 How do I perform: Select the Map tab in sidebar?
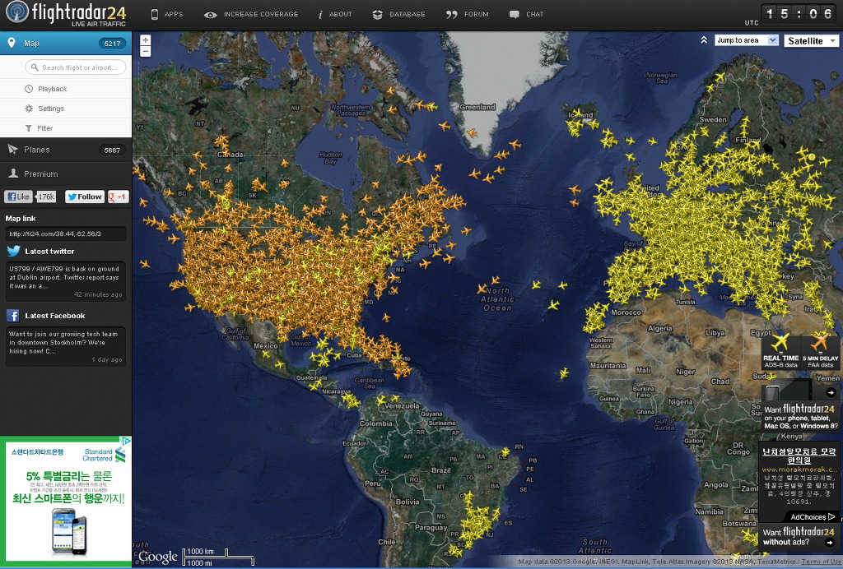(66, 43)
